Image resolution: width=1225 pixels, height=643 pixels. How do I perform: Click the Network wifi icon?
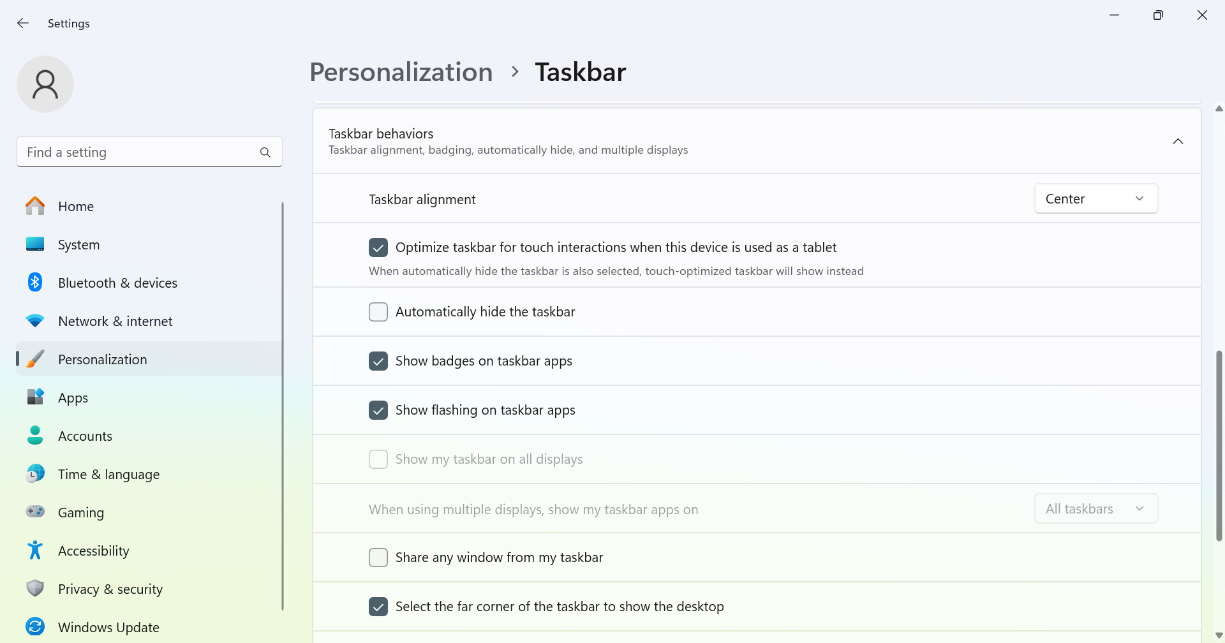[x=35, y=321]
